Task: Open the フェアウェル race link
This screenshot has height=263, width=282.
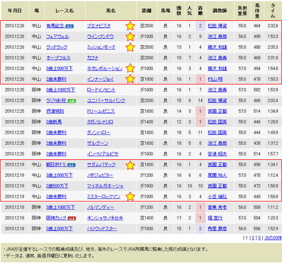Action: coord(58,36)
